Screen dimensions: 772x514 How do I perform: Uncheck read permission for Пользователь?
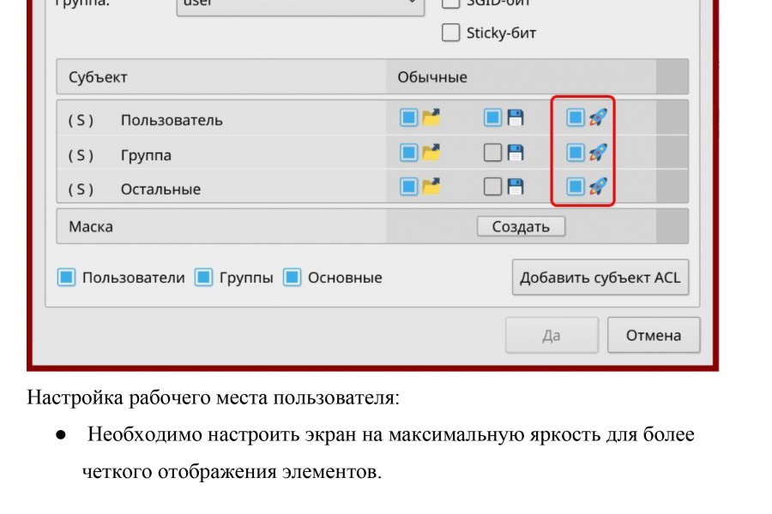click(x=408, y=117)
